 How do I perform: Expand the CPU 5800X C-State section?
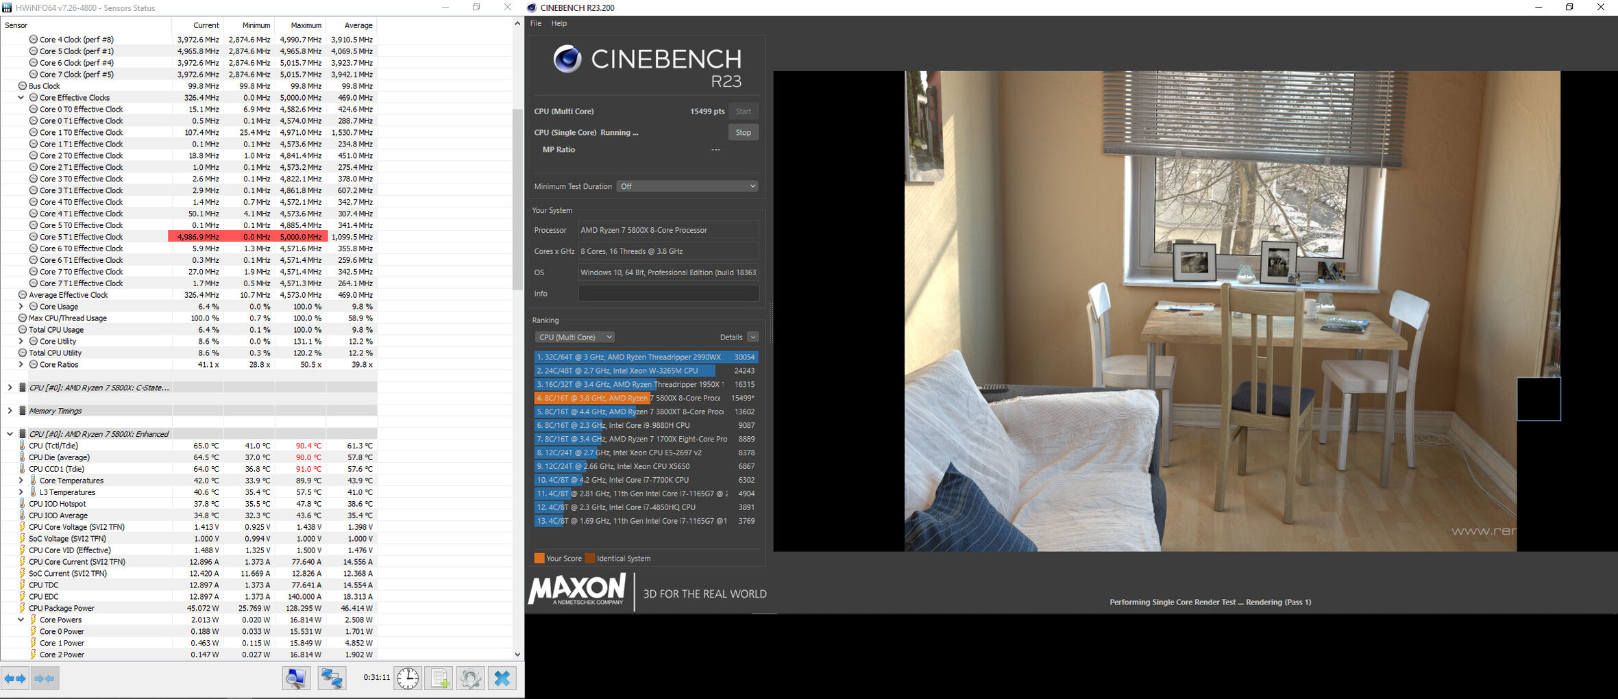pos(10,387)
